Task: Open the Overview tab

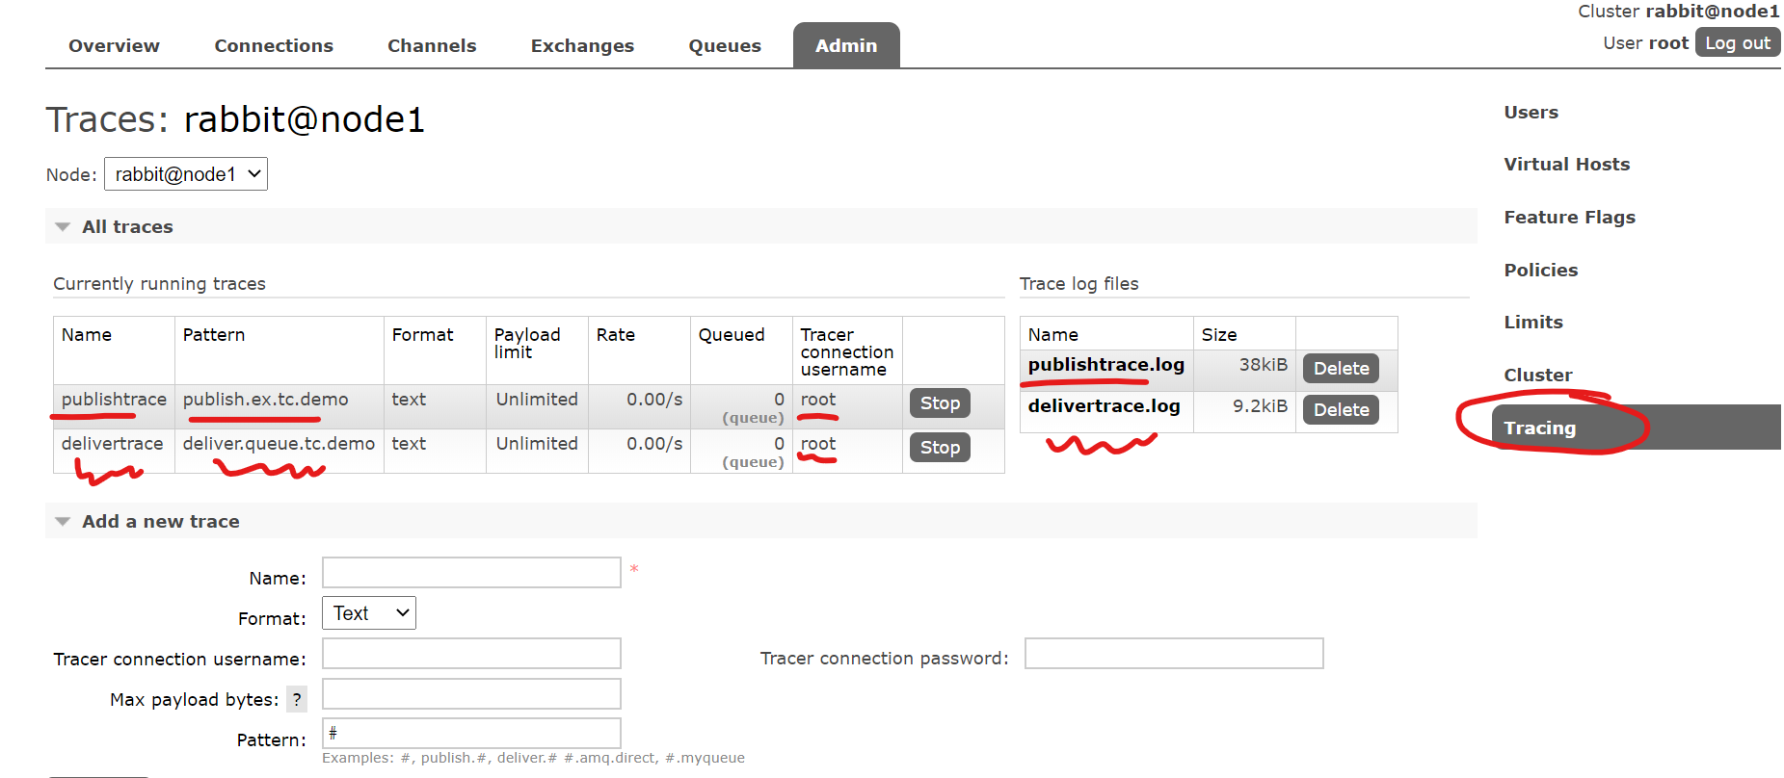Action: [x=114, y=45]
